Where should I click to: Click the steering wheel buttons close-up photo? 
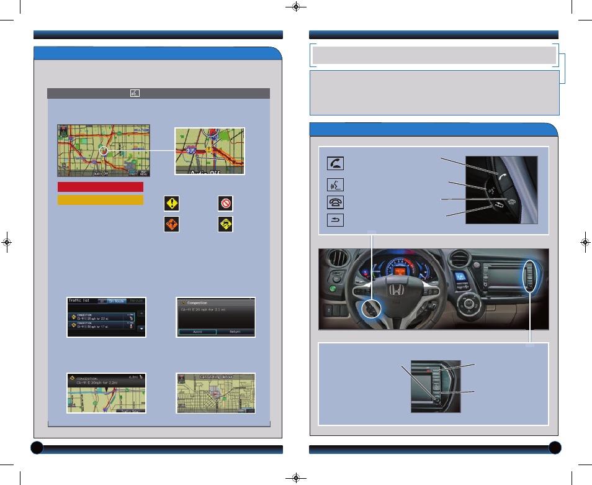pyautogui.click(x=501, y=190)
